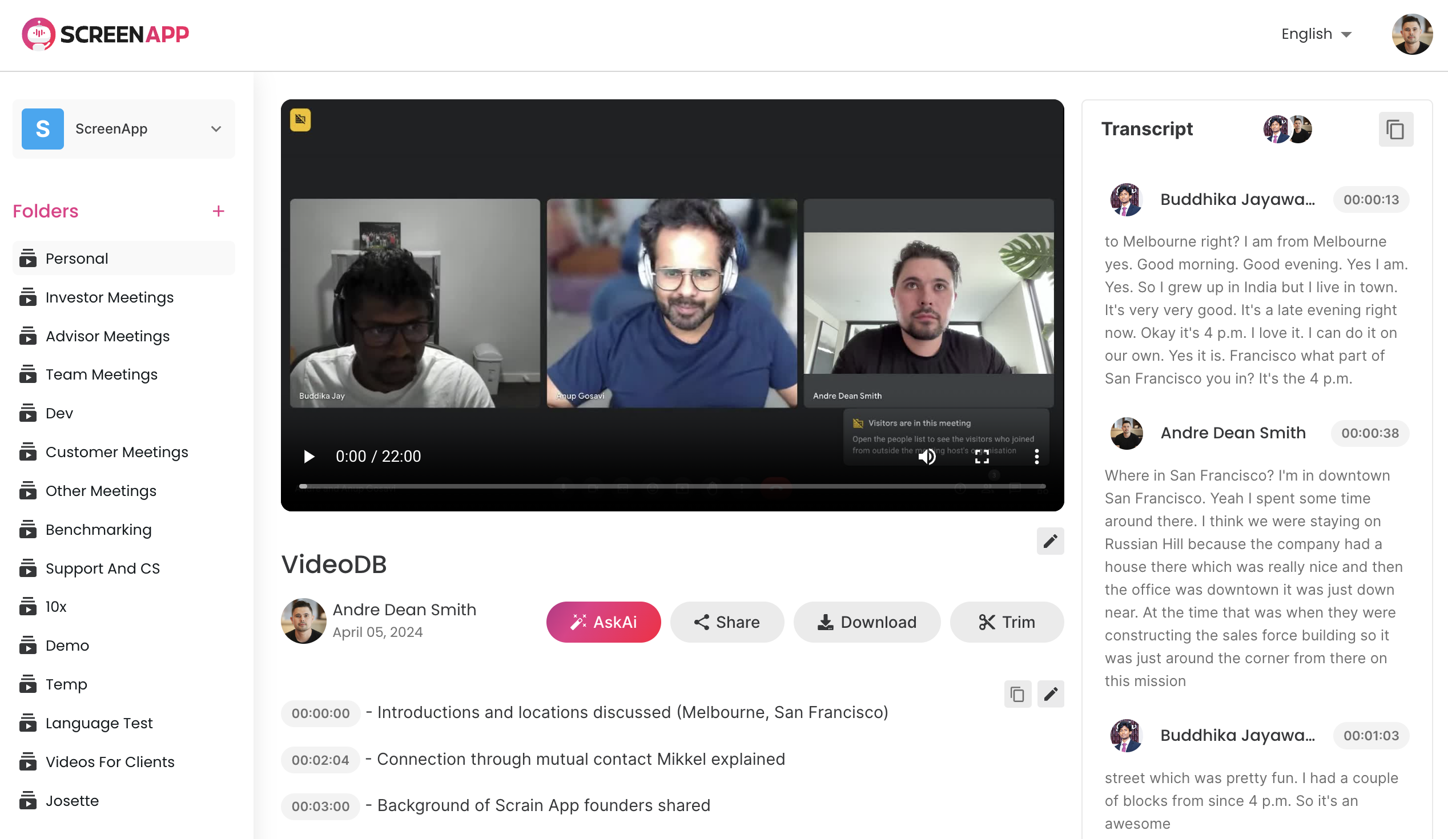Click the edit pencil icon on summary
The width and height of the screenshot is (1448, 839).
click(1051, 694)
